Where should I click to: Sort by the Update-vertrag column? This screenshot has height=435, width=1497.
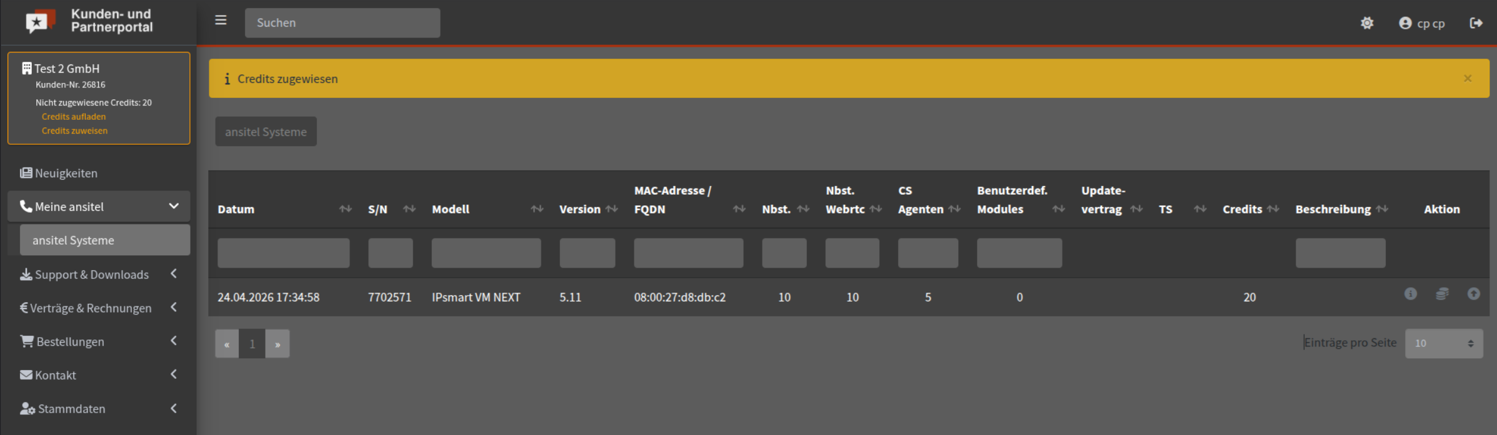pyautogui.click(x=1136, y=209)
